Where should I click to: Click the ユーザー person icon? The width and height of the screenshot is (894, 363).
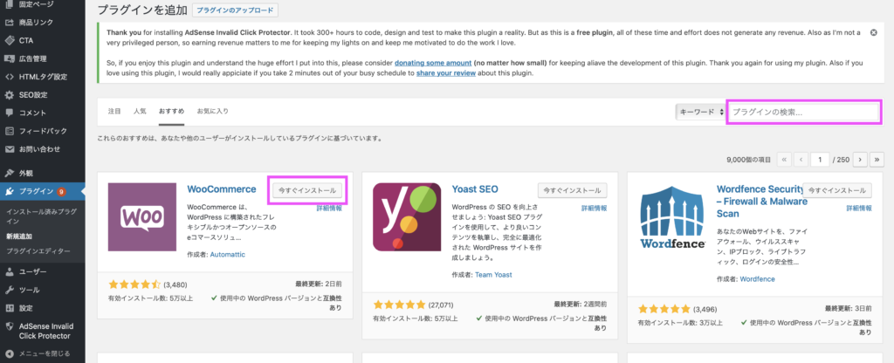point(9,272)
